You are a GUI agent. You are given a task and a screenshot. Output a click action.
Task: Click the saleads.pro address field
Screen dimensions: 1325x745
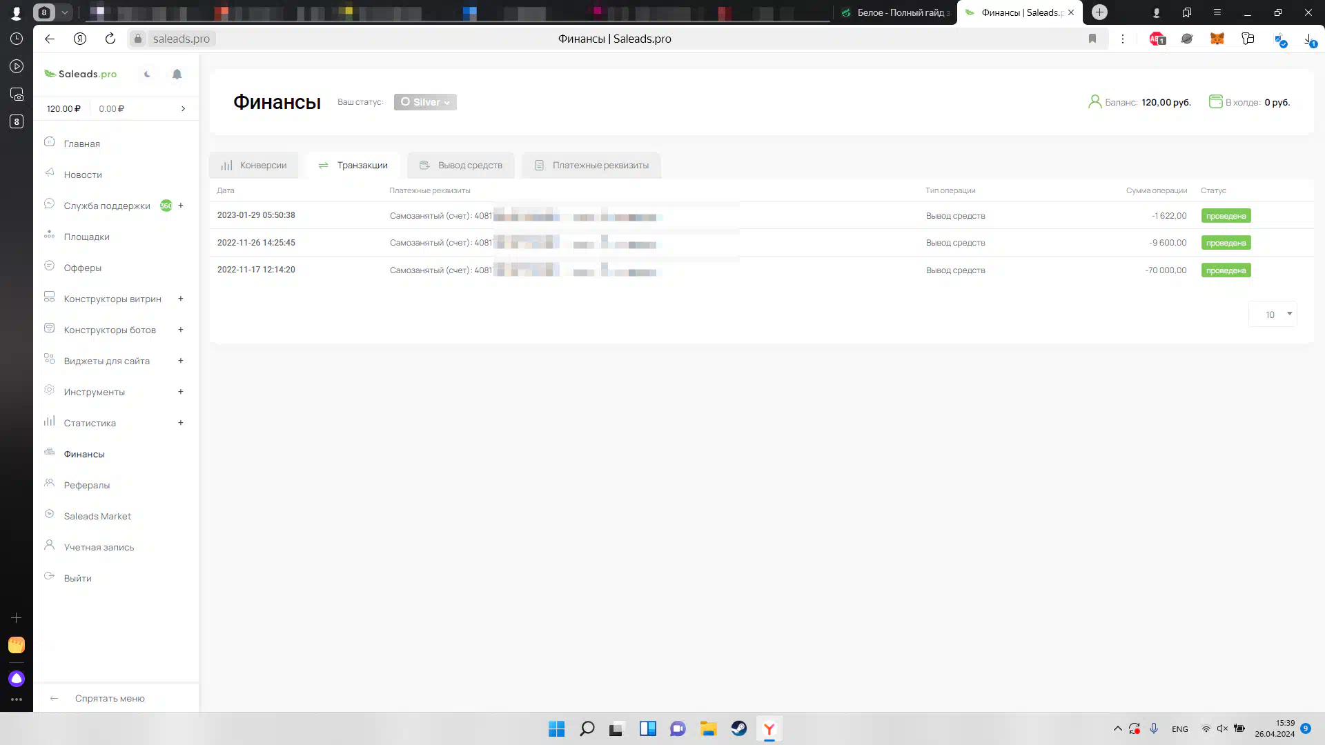tap(181, 39)
